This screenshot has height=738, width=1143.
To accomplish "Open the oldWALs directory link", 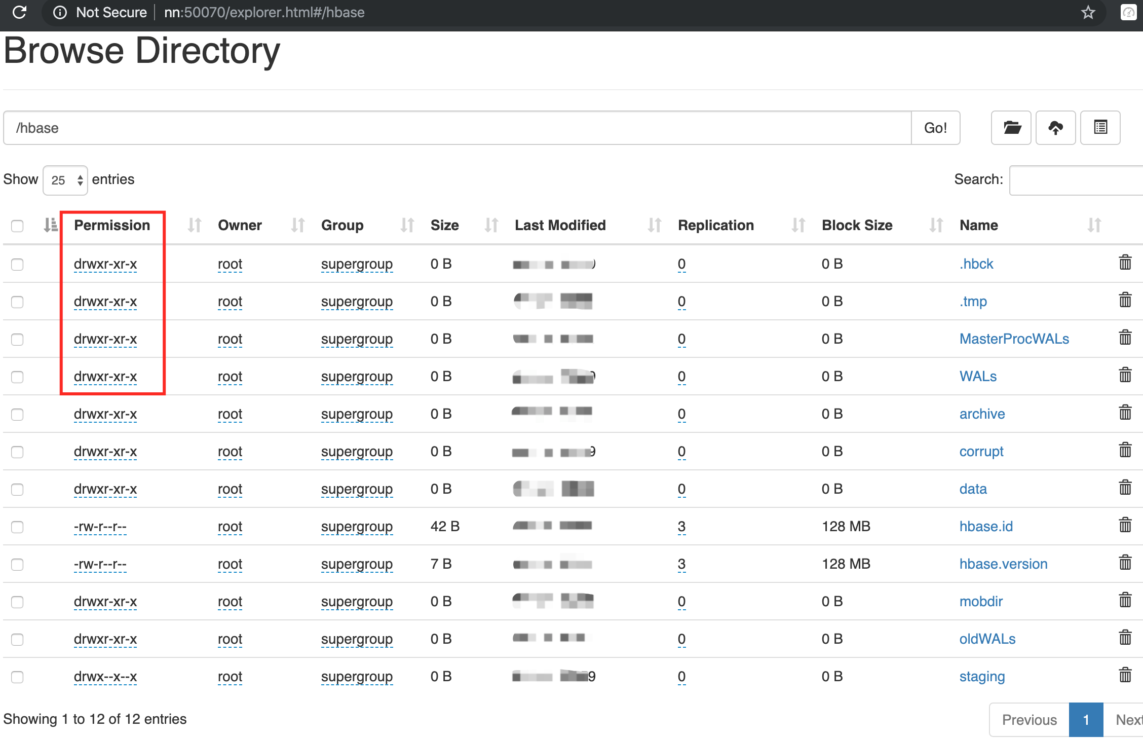I will tap(987, 639).
